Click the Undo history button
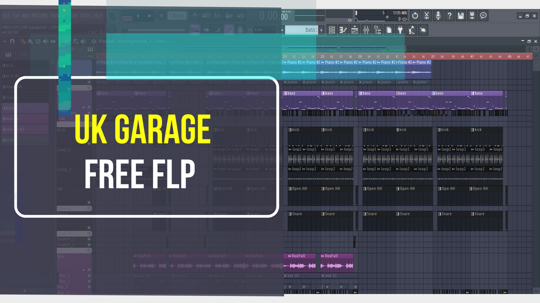Screen dimensions: 540x303 415,16
